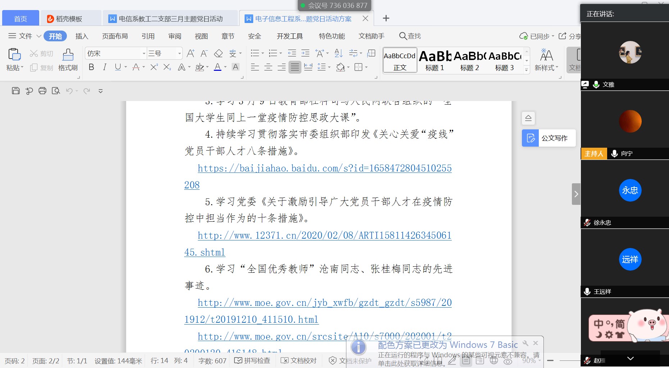
Task: Unmute 徐永忠's microphone in participant list
Action: point(587,222)
